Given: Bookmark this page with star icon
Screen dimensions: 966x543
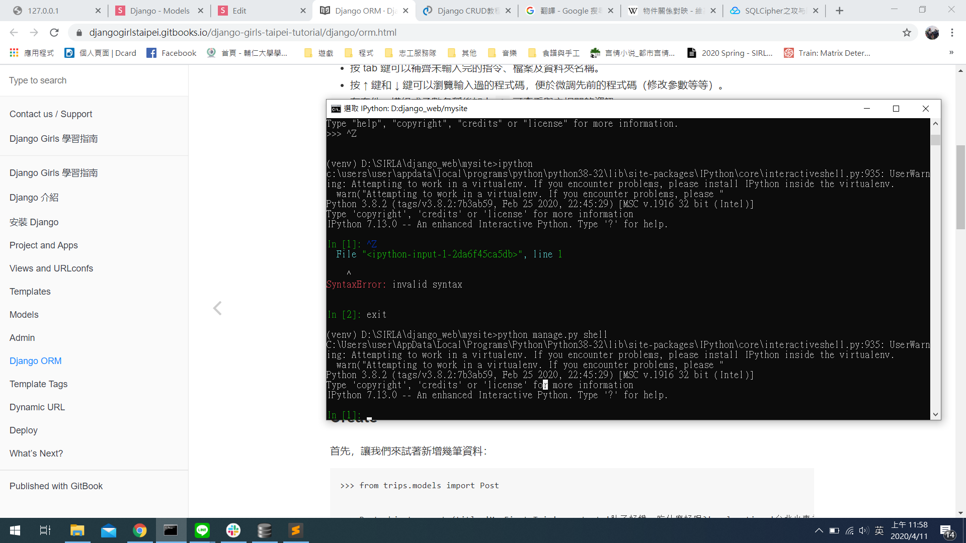Looking at the screenshot, I should (x=907, y=33).
